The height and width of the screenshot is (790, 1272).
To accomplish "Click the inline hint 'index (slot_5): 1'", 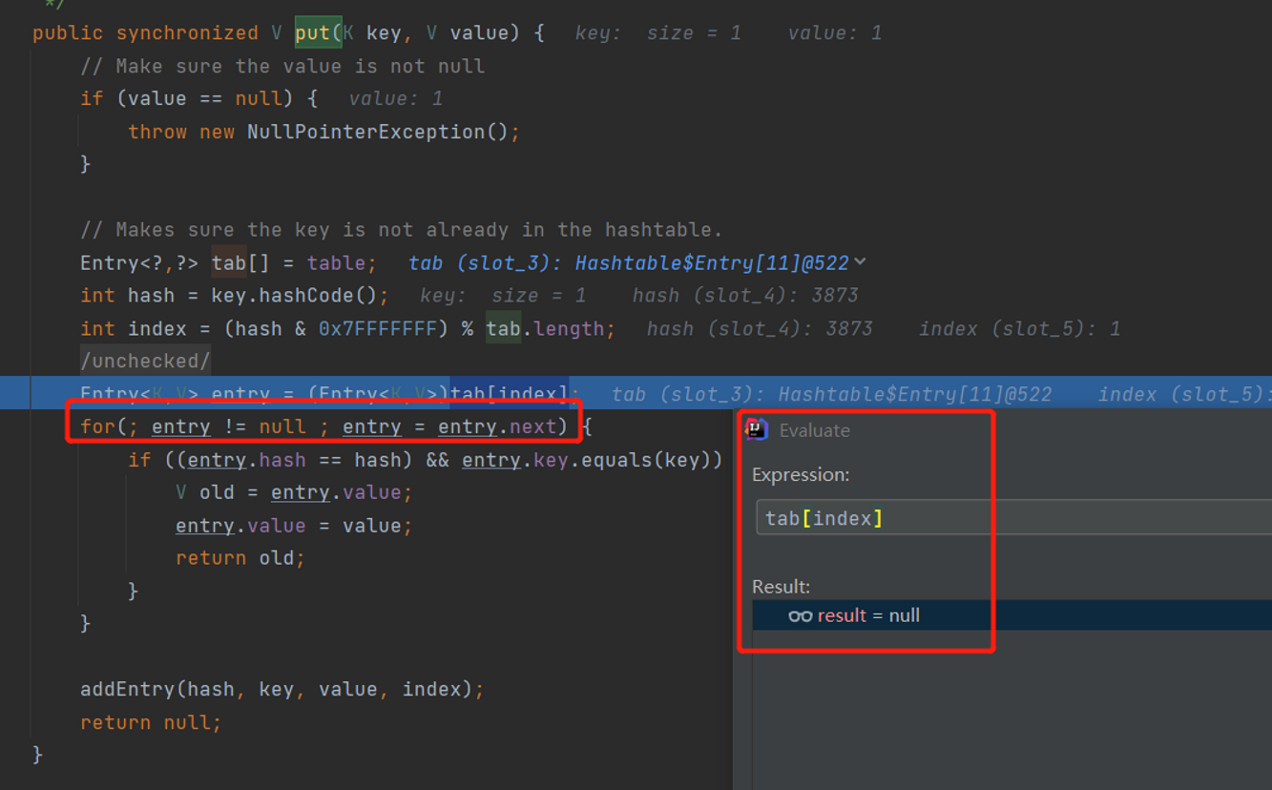I will coord(1019,329).
